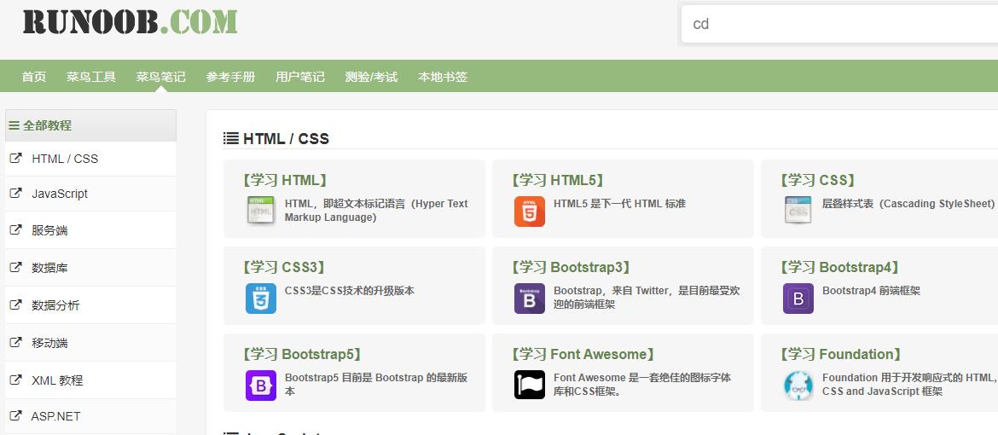Click external-link icon beside 服务端
The height and width of the screenshot is (435, 998).
16,230
